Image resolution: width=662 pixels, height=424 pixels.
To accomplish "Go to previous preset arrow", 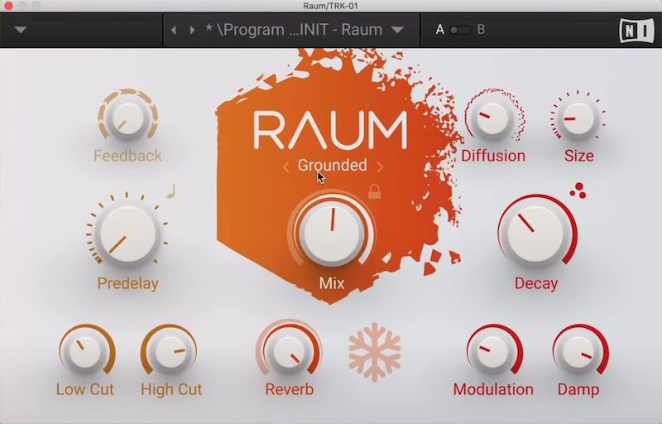I will (174, 30).
